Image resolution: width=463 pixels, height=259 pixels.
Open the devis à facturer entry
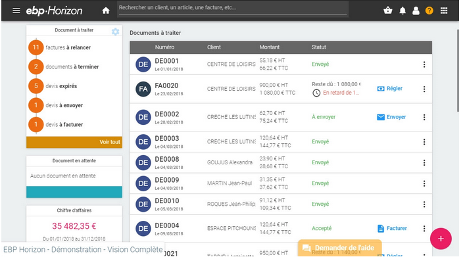(x=64, y=124)
